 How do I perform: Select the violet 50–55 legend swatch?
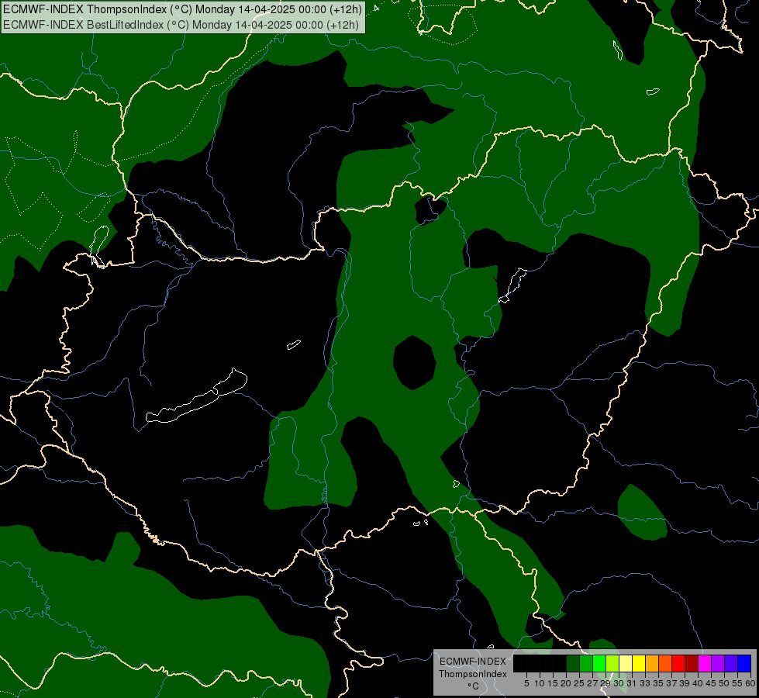(x=731, y=663)
